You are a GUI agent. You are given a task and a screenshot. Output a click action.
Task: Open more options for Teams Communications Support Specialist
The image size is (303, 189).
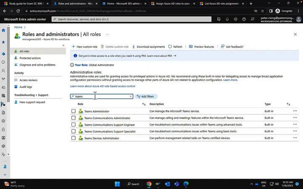295,131
